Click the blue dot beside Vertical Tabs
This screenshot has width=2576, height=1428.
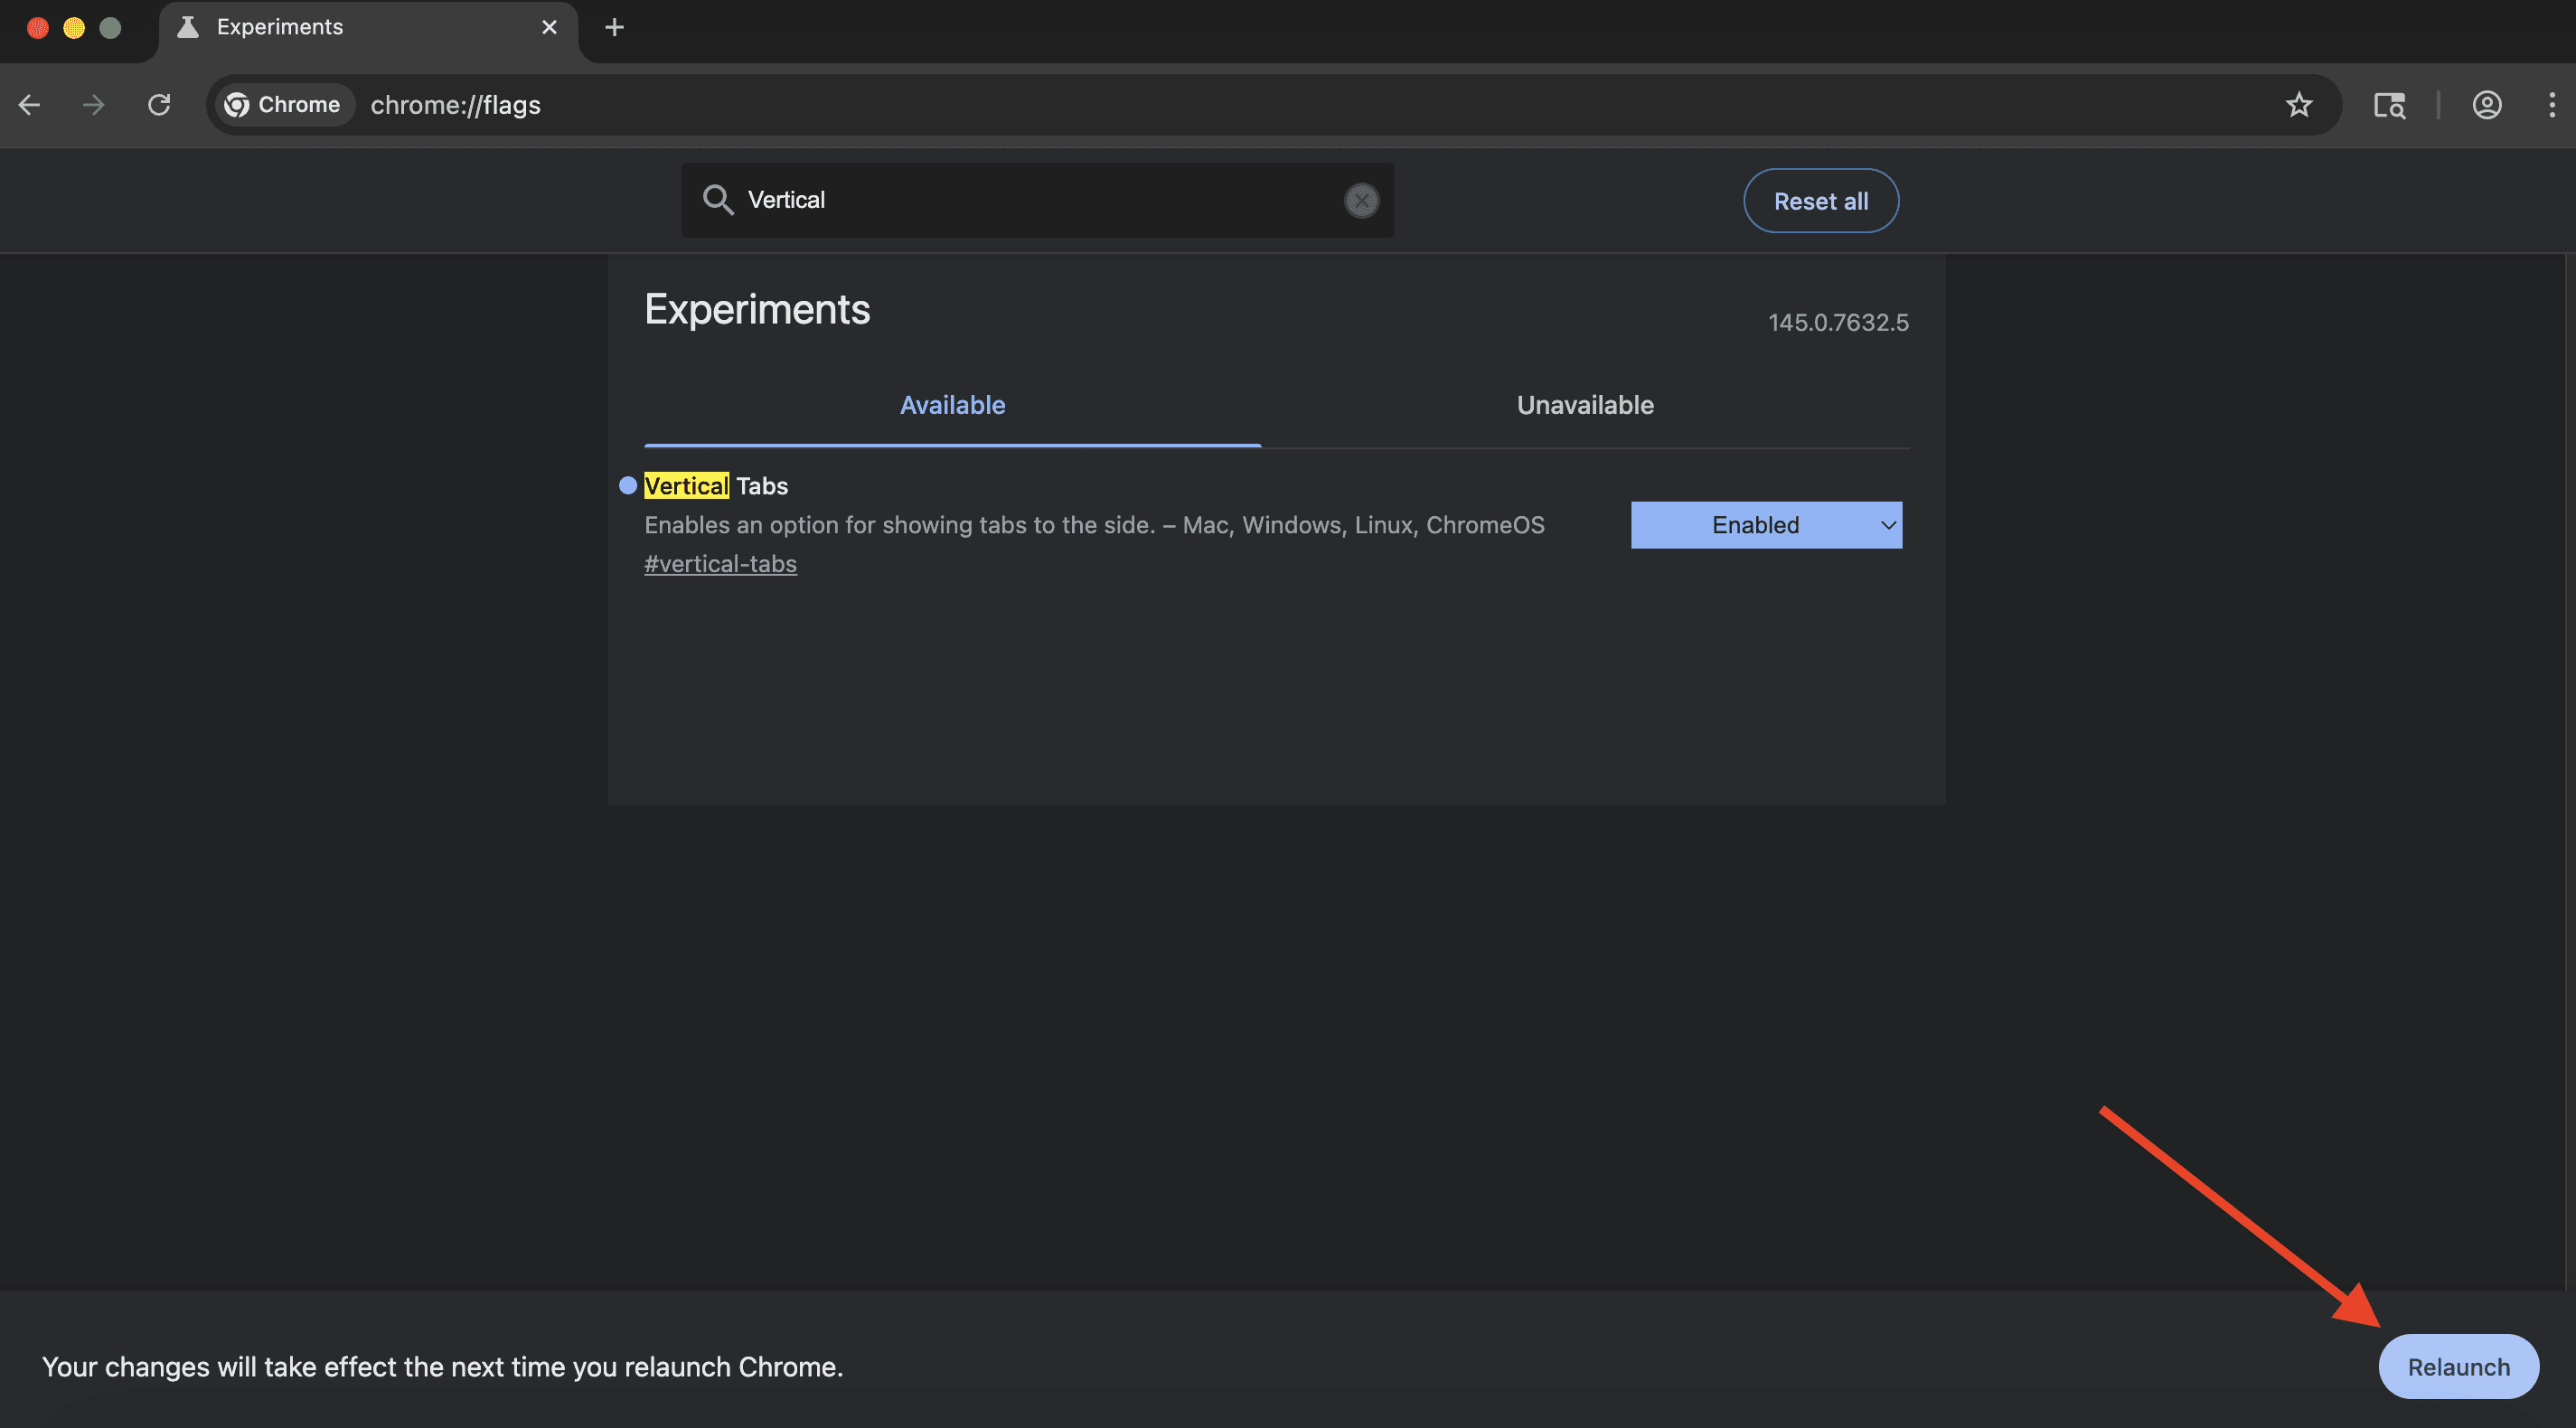coord(628,486)
